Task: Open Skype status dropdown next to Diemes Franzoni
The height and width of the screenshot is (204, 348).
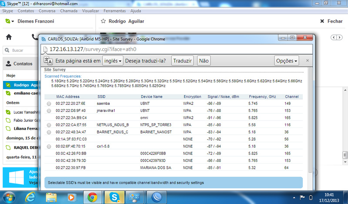Action: click(x=9, y=21)
